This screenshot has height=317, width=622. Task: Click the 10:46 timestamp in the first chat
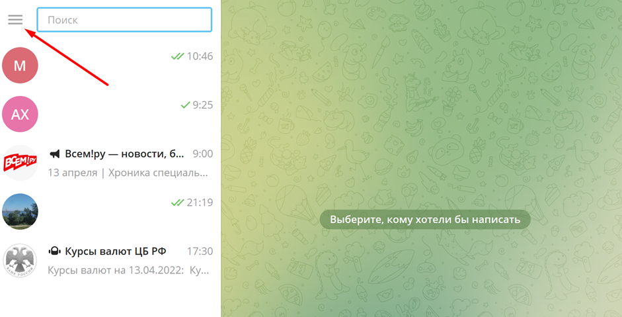click(x=200, y=56)
